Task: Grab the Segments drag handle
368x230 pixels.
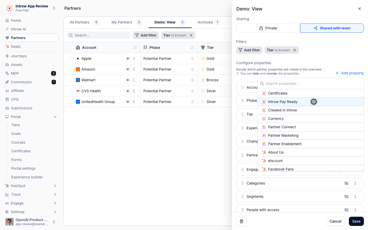Action: [x=243, y=197]
